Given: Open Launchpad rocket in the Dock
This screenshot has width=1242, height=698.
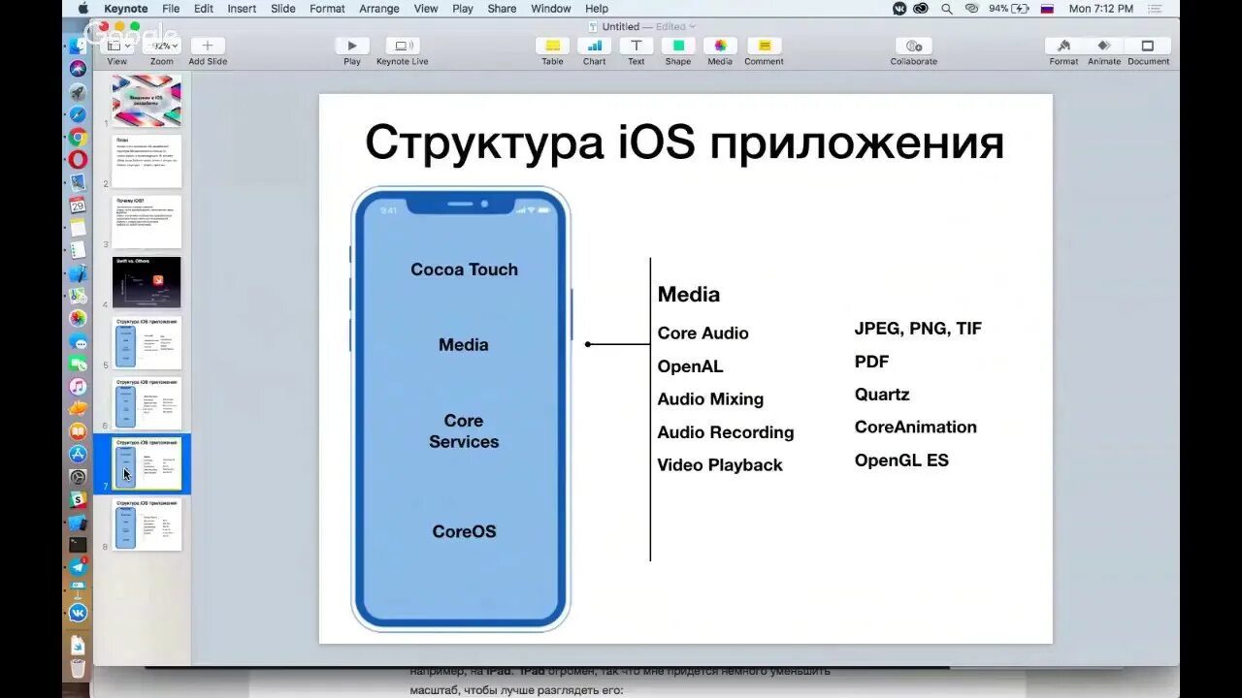Looking at the screenshot, I should [x=78, y=91].
